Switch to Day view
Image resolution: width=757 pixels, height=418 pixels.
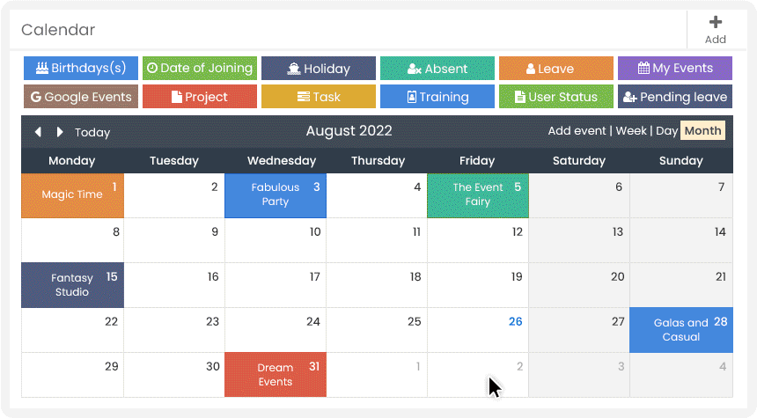click(666, 131)
